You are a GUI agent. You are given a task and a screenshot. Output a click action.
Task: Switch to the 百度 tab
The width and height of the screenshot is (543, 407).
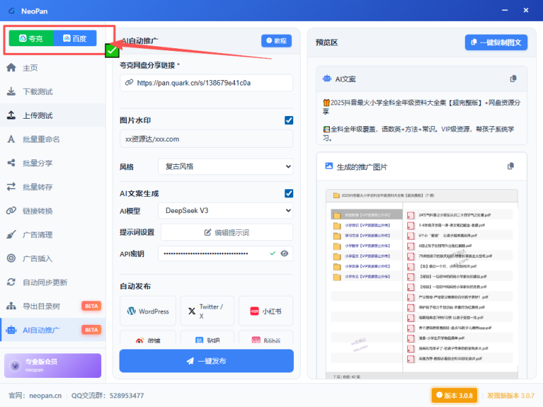(75, 39)
